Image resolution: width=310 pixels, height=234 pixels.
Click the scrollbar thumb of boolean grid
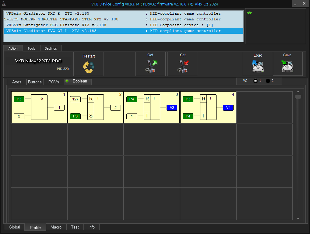tap(298, 97)
